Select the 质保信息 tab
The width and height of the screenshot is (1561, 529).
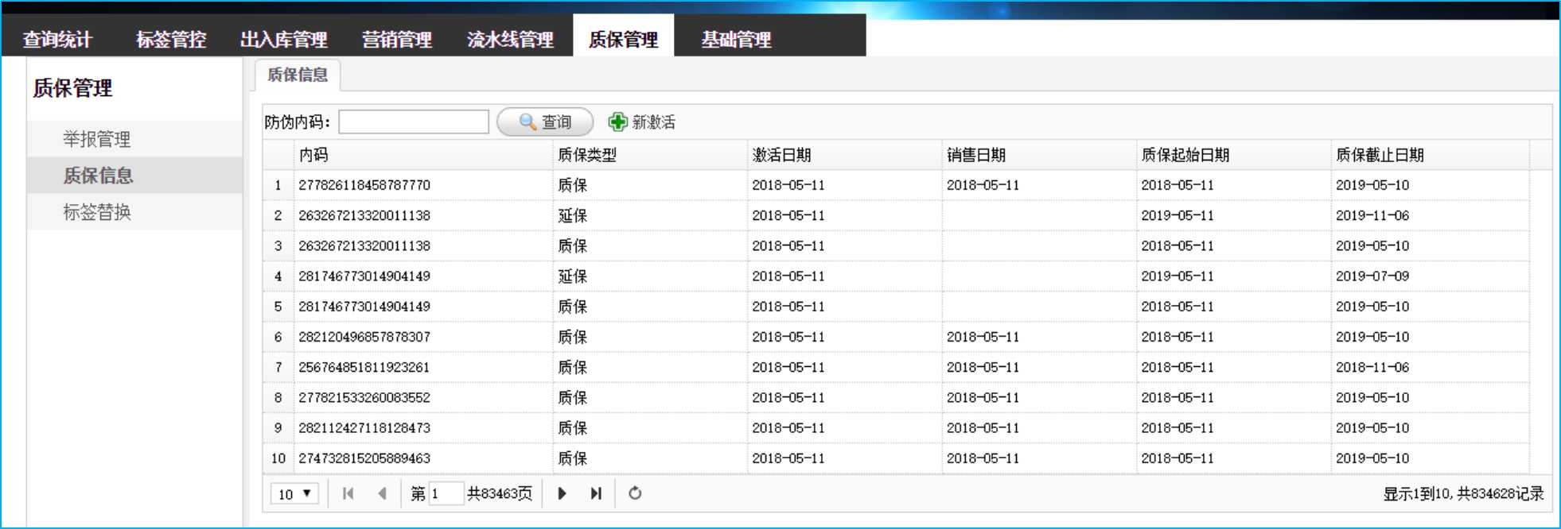[x=298, y=75]
